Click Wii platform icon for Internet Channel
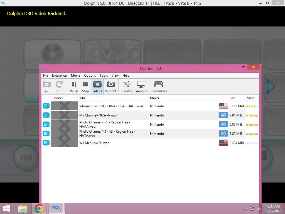 coord(46,106)
